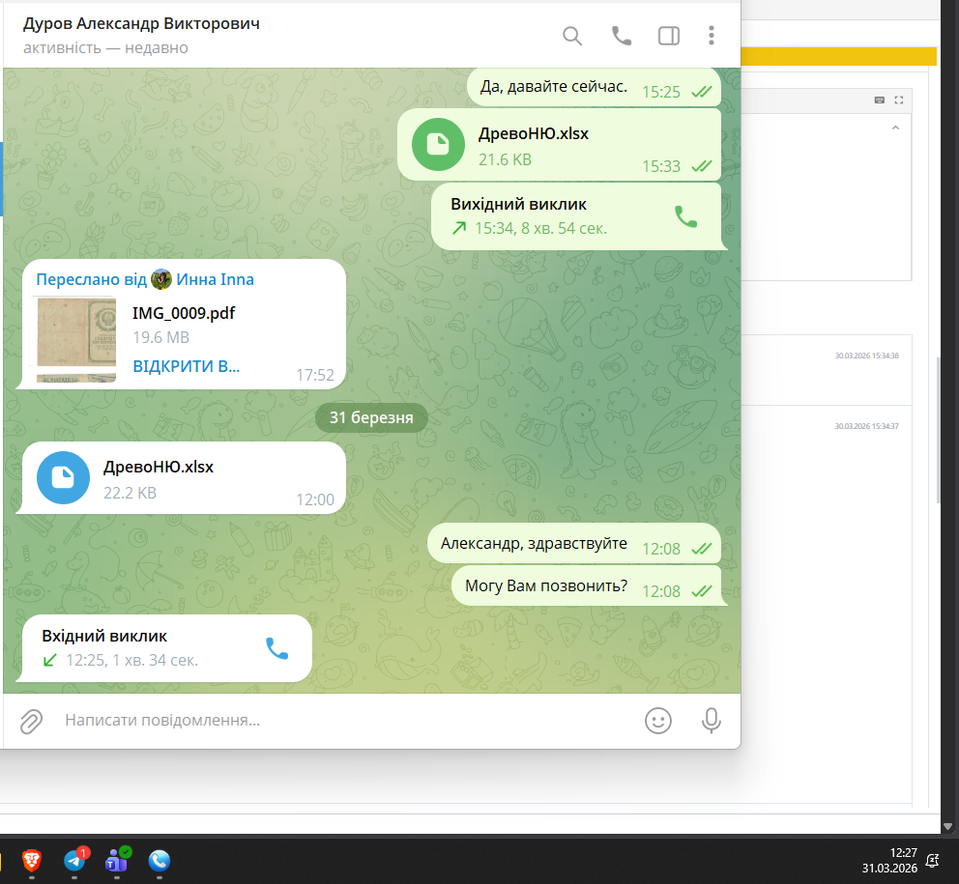The width and height of the screenshot is (959, 884).
Task: Toggle the right sidebar panel icon
Action: click(x=668, y=36)
